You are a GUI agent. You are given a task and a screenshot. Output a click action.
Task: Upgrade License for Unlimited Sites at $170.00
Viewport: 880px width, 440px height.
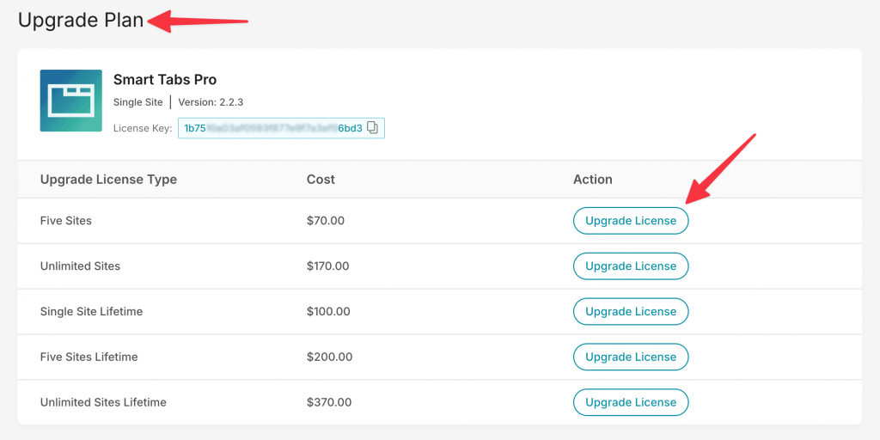pos(631,266)
